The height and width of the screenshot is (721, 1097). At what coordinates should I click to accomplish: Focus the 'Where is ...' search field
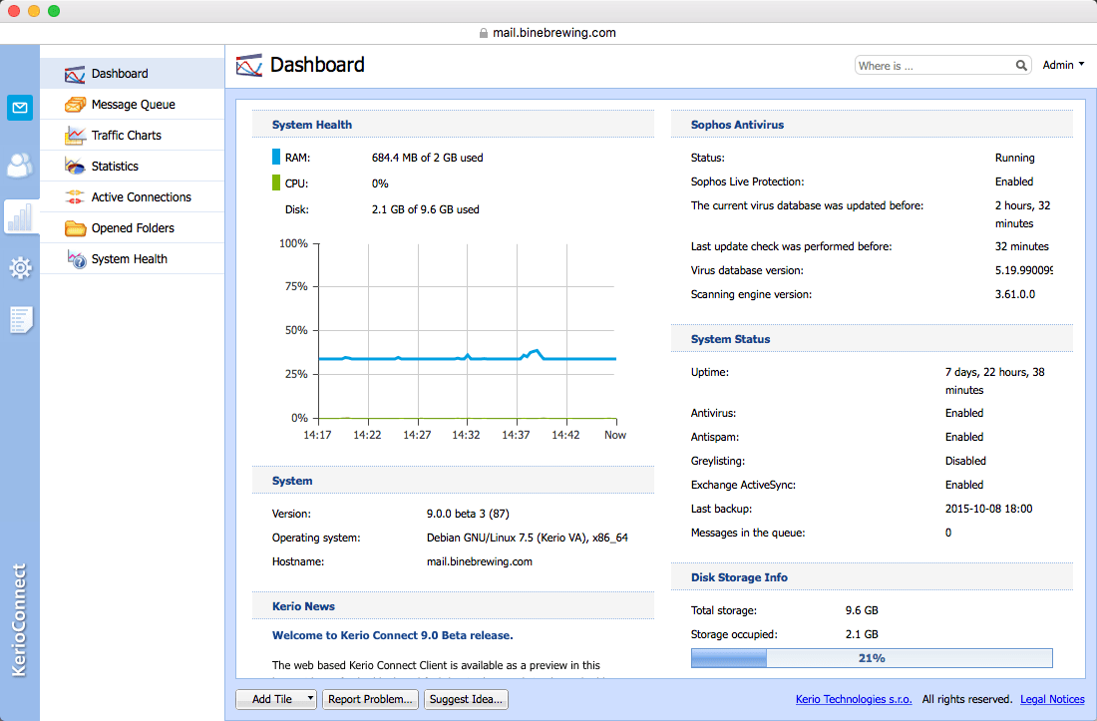(932, 66)
